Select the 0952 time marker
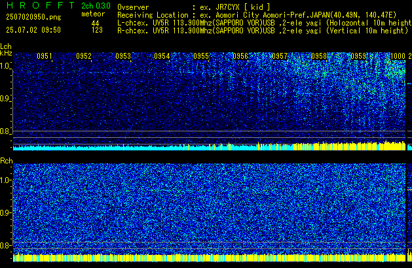The image size is (412, 268). tap(84, 56)
